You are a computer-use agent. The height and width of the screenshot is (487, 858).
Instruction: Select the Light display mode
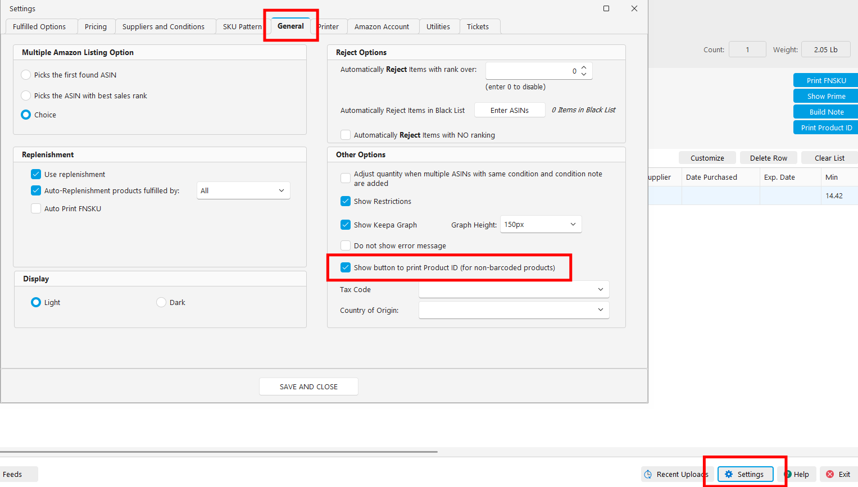click(36, 302)
